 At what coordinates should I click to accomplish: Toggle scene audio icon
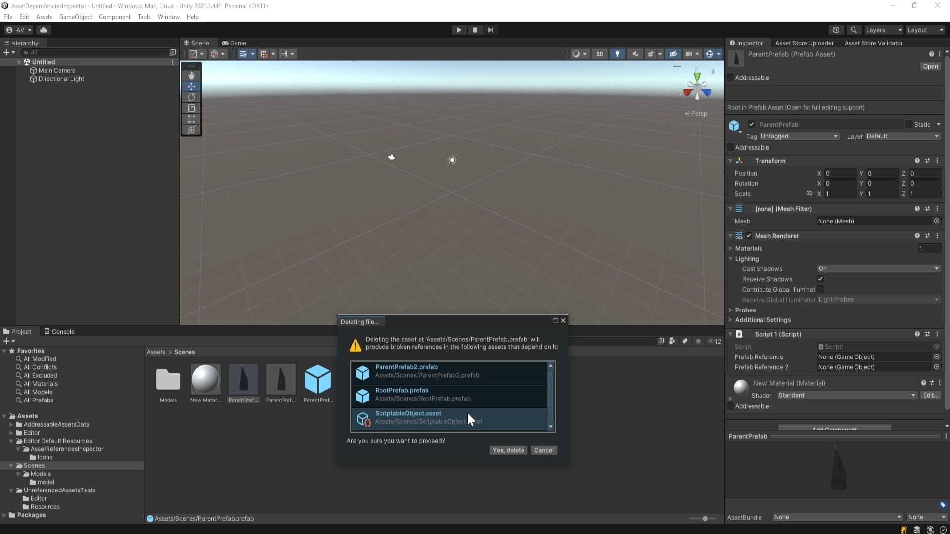click(x=635, y=54)
